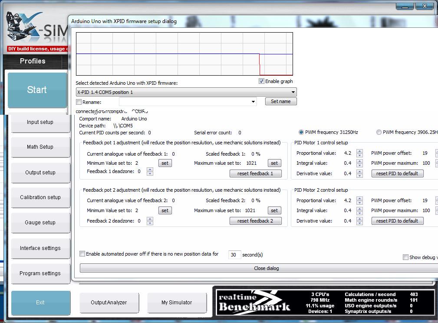Tick the Rename checkbox
The image size is (438, 323).
[79, 102]
